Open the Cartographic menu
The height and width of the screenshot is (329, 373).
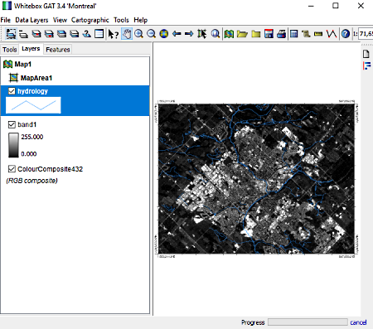90,20
